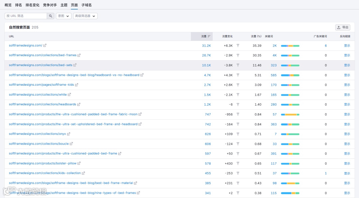Click into the 按 URL 筛选 input field
359x198 pixels.
[26, 16]
